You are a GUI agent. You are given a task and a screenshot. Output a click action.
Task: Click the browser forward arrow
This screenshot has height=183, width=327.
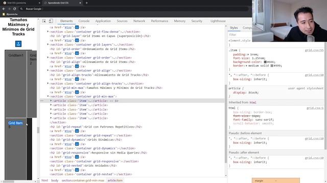point(9,9)
